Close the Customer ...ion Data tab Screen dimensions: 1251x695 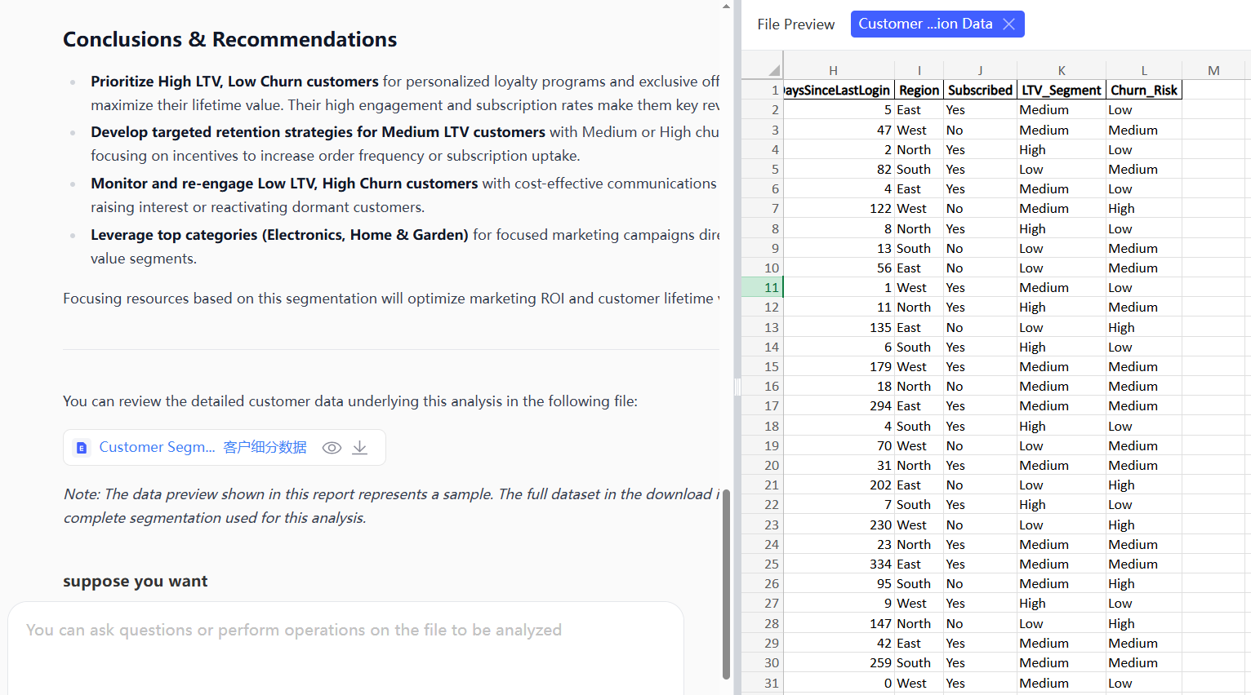[1009, 24]
